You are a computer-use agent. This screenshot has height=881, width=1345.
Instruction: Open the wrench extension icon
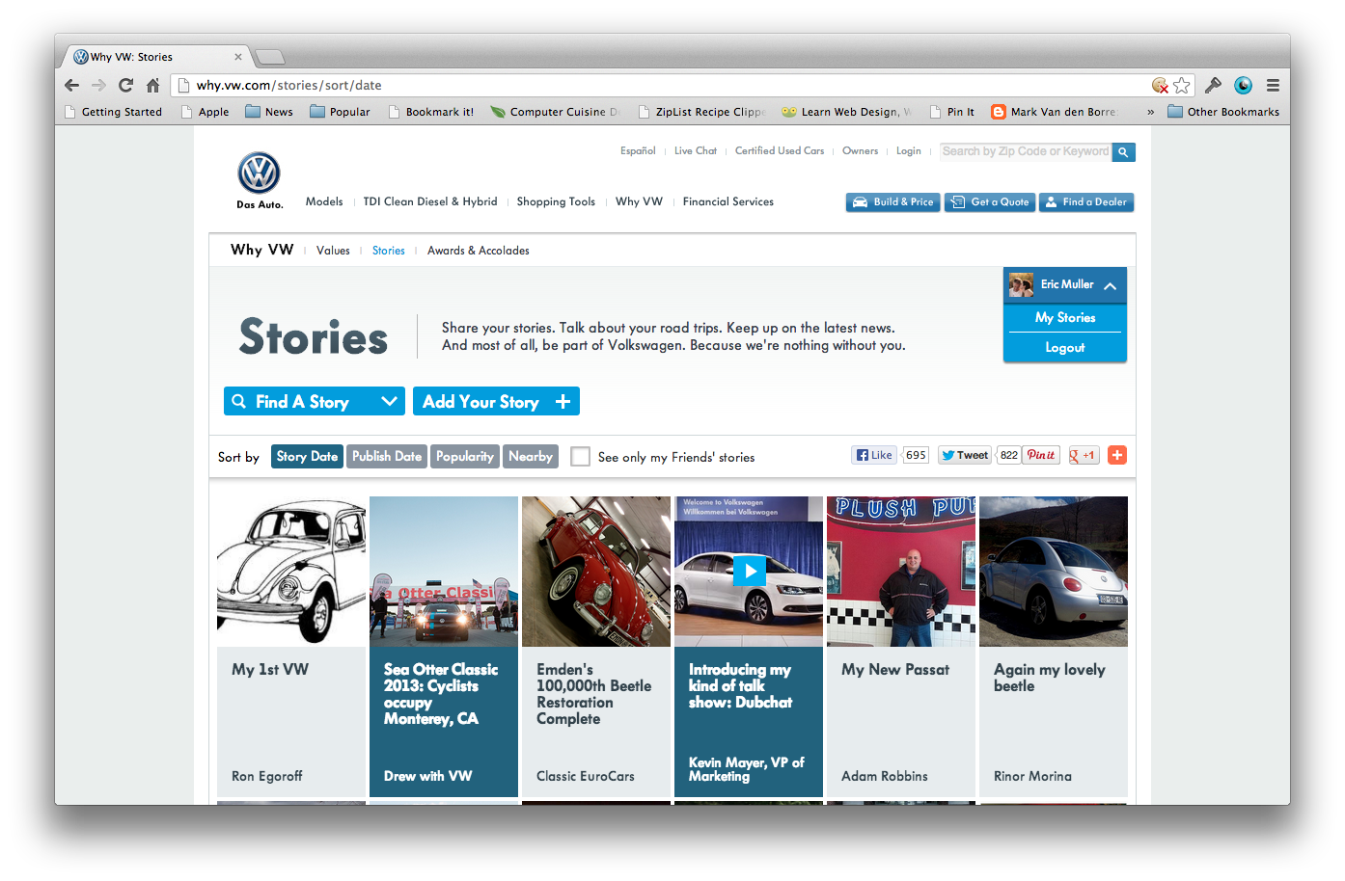(x=1213, y=85)
